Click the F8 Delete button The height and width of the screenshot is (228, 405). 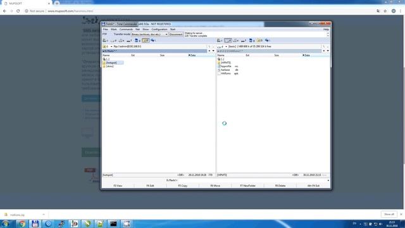pos(280,186)
